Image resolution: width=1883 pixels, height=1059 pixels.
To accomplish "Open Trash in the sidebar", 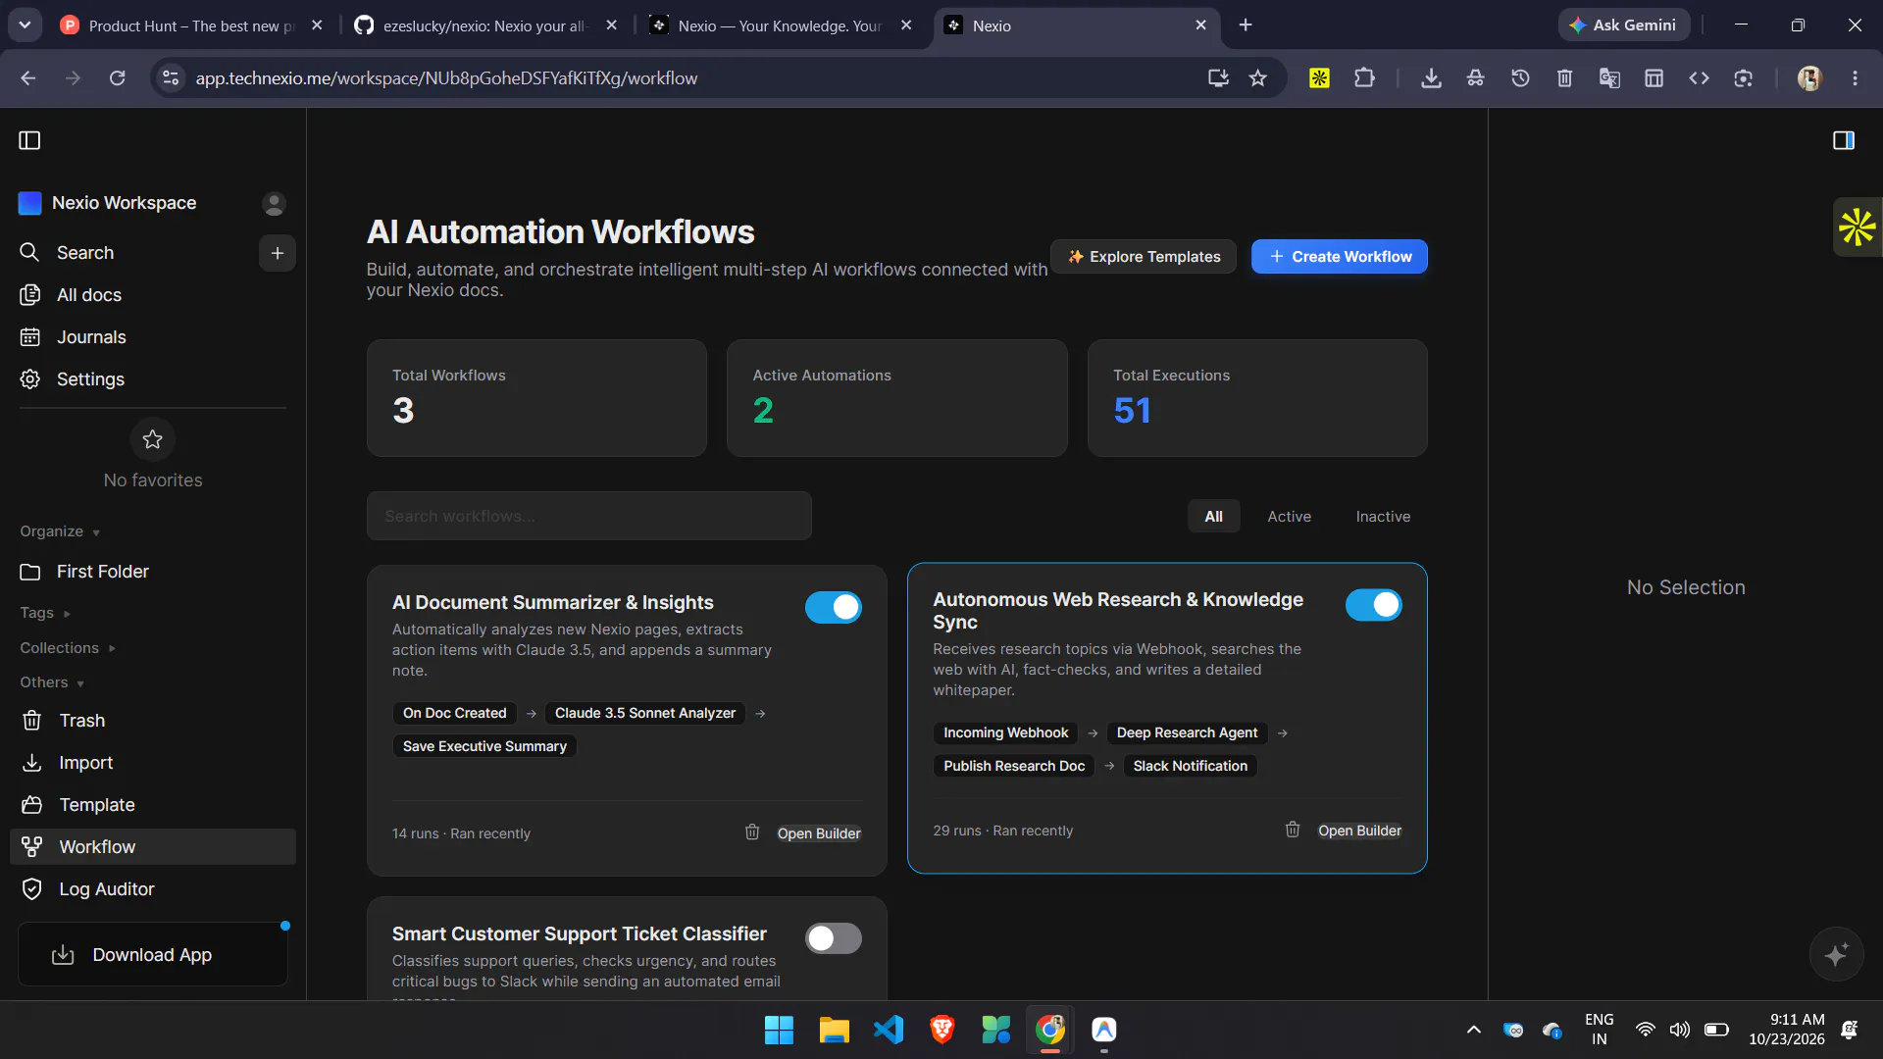I will pos(153,721).
